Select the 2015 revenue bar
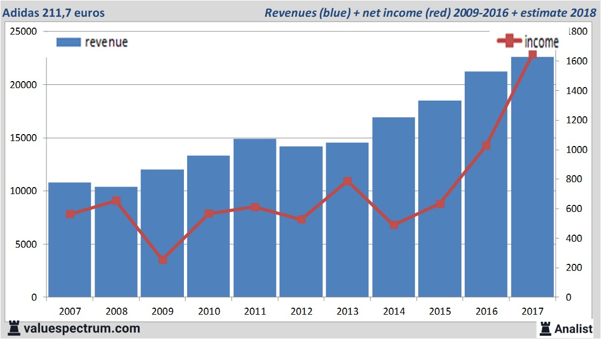 (440, 198)
